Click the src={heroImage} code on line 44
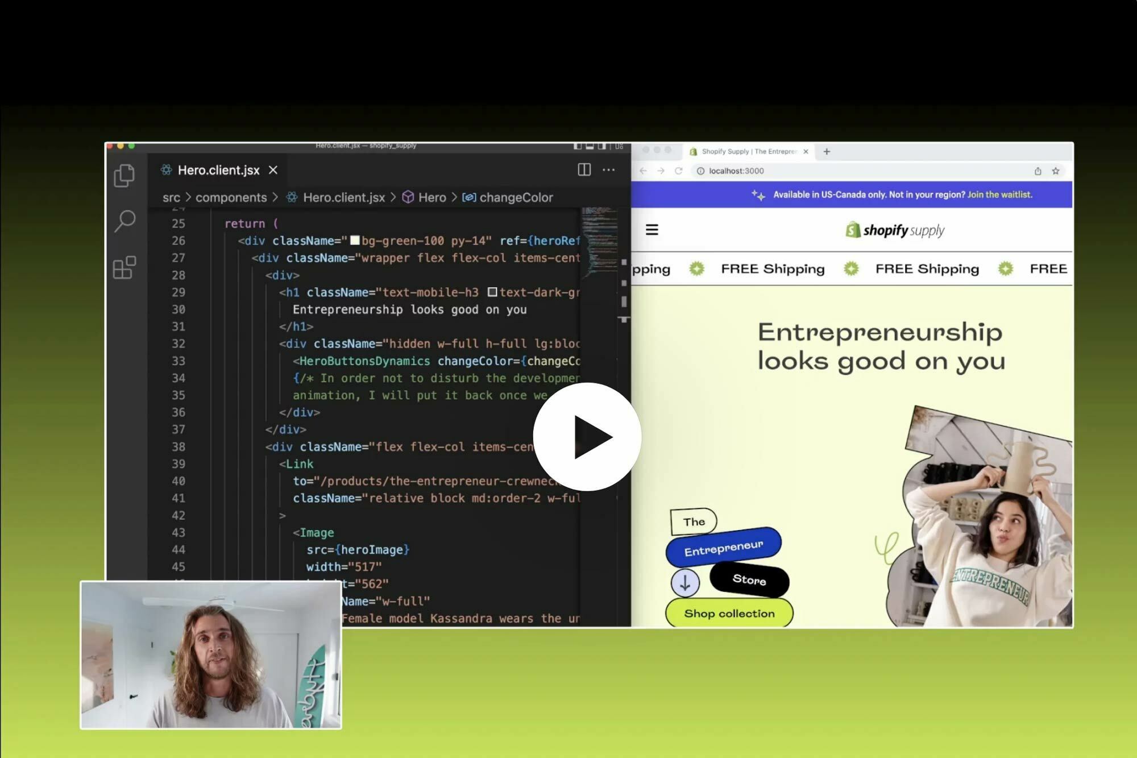 [x=358, y=550]
